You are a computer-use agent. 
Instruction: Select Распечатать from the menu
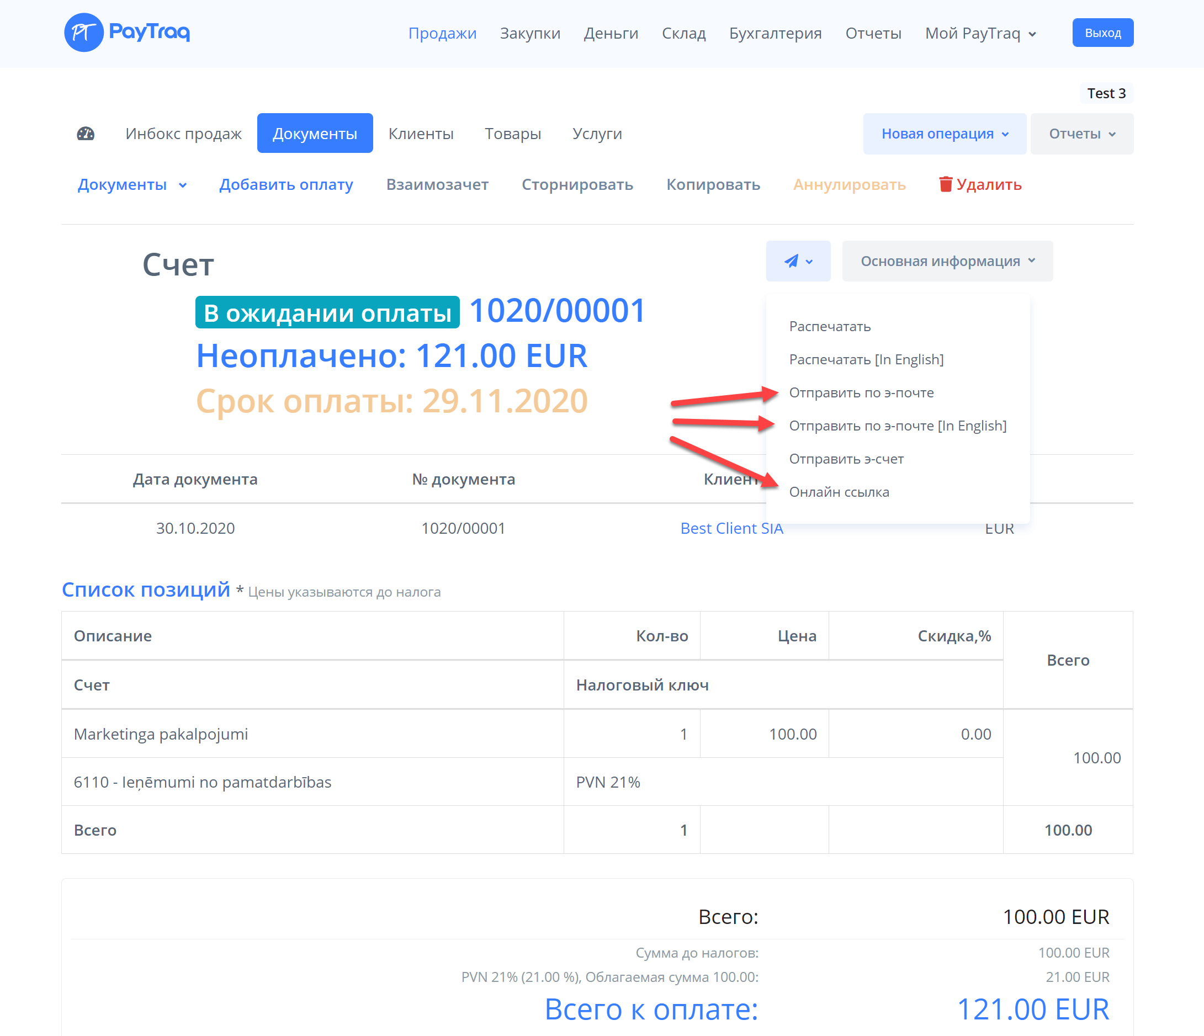(x=829, y=327)
